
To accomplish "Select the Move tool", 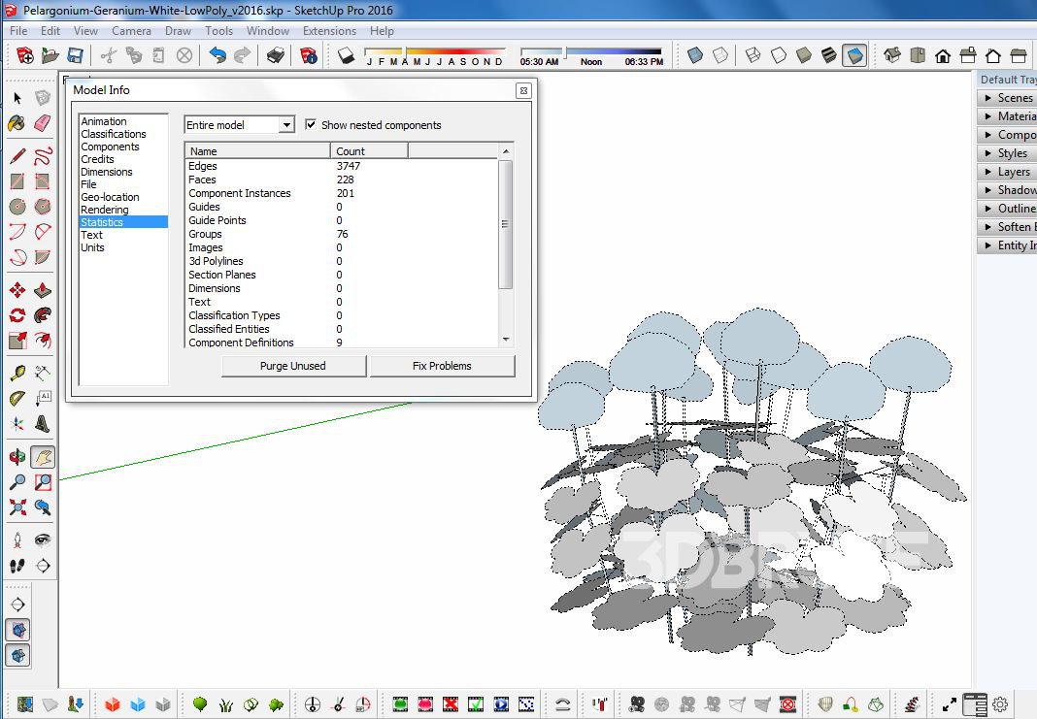I will [17, 290].
